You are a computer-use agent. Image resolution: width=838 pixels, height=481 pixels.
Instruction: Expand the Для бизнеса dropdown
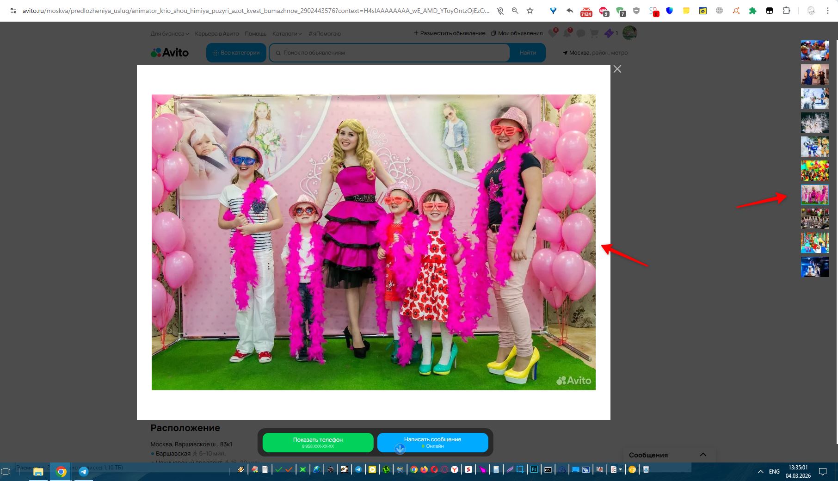tap(169, 33)
